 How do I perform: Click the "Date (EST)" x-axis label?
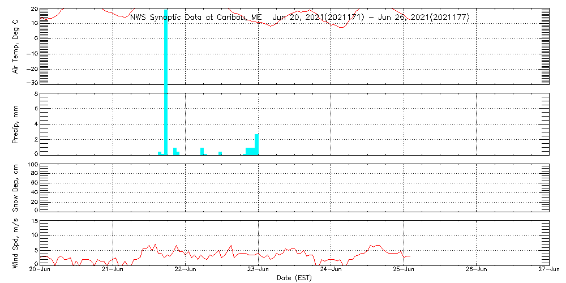tap(294, 278)
